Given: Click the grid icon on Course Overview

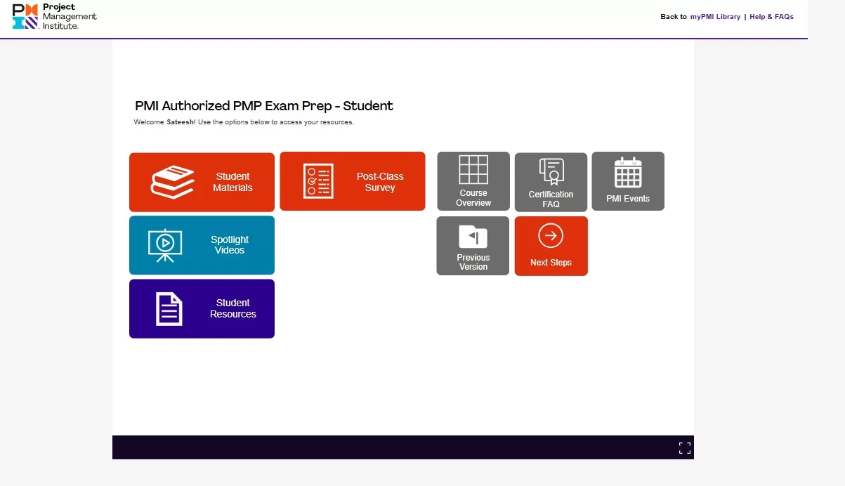Looking at the screenshot, I should (473, 169).
